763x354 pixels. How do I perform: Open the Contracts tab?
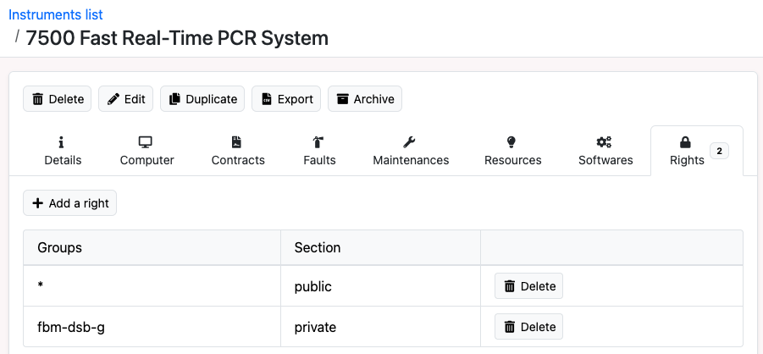[x=238, y=151]
